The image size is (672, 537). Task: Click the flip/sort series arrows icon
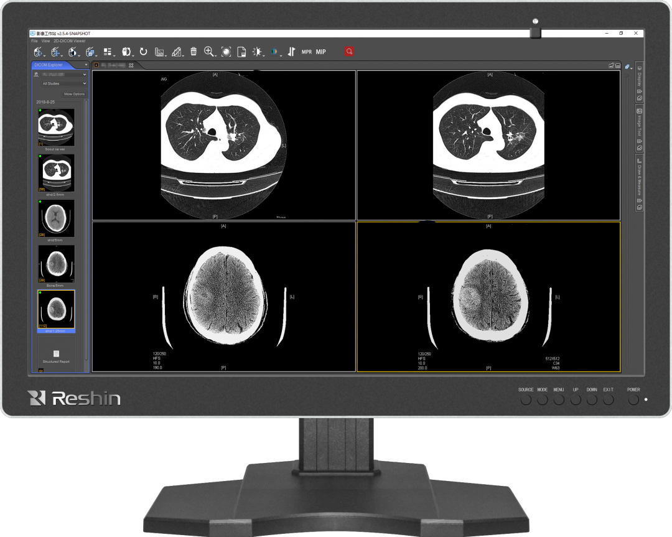tap(291, 52)
